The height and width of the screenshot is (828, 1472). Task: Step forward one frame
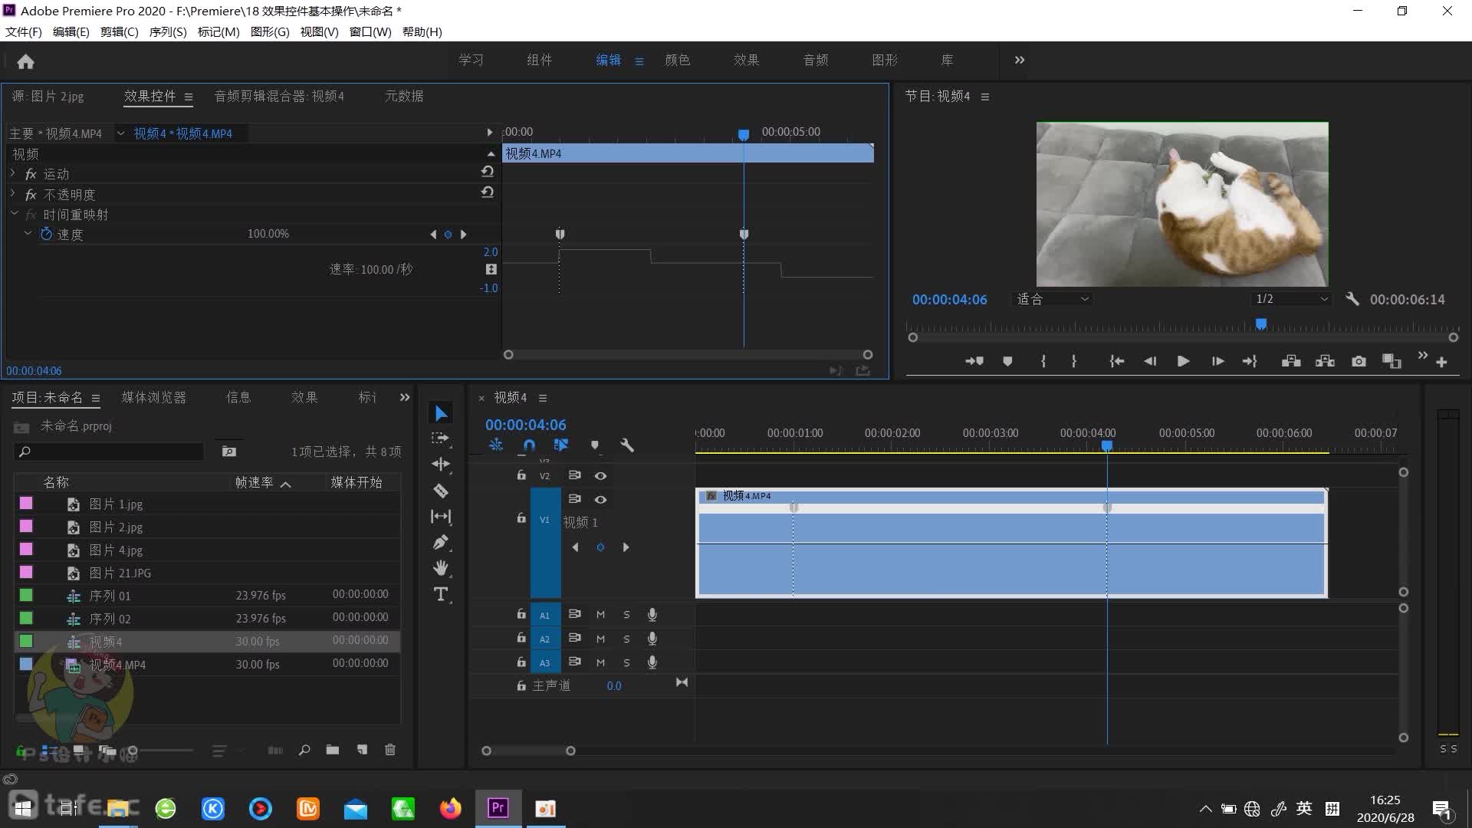tap(1217, 361)
